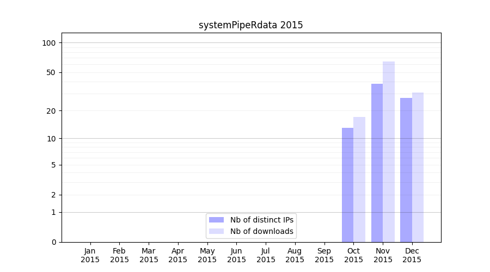Click the Nov 2015 distinct IPs bar
Screen dimensions: 490x272
(377, 163)
